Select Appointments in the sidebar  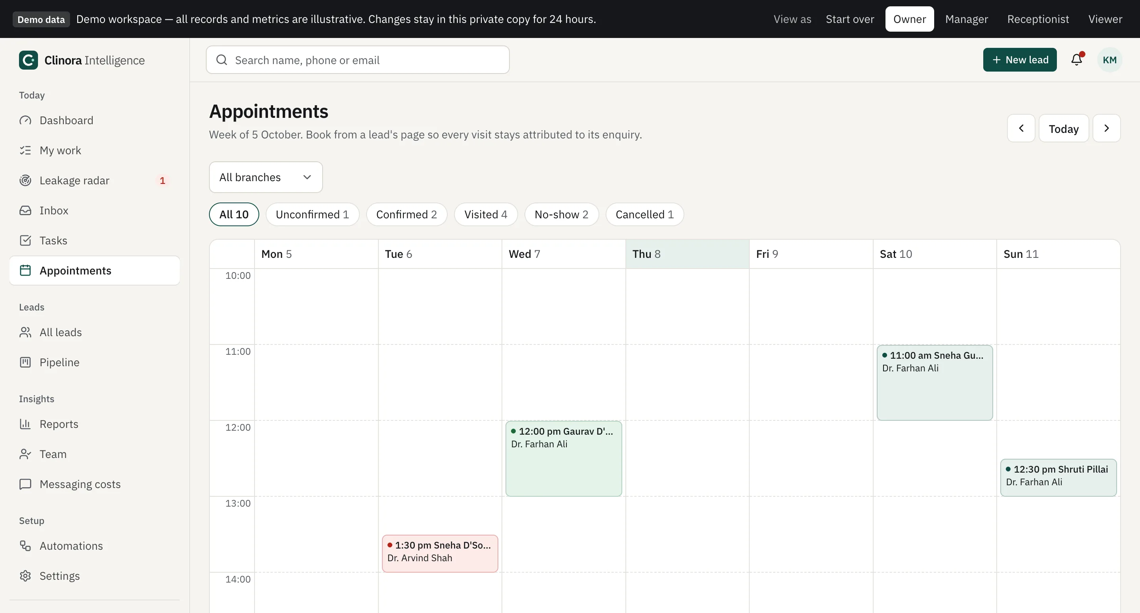(x=95, y=271)
